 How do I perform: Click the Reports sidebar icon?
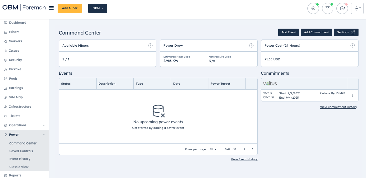click(6, 176)
